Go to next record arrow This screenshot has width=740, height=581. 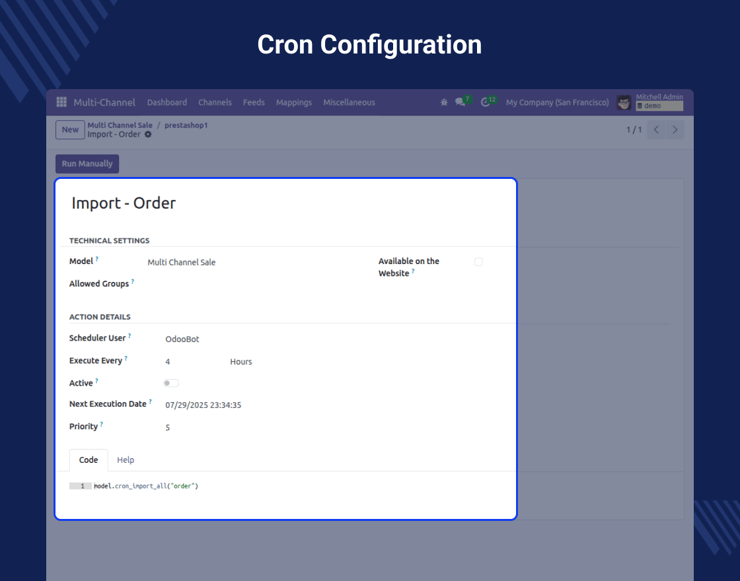click(x=675, y=129)
